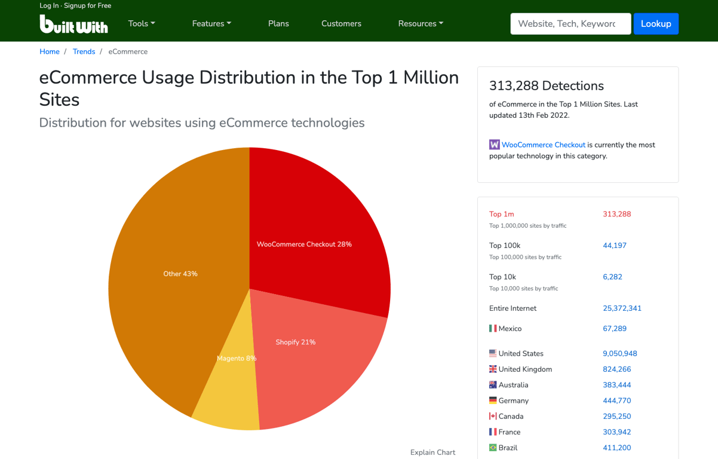Expand the Features dropdown menu
The width and height of the screenshot is (718, 459).
point(211,24)
